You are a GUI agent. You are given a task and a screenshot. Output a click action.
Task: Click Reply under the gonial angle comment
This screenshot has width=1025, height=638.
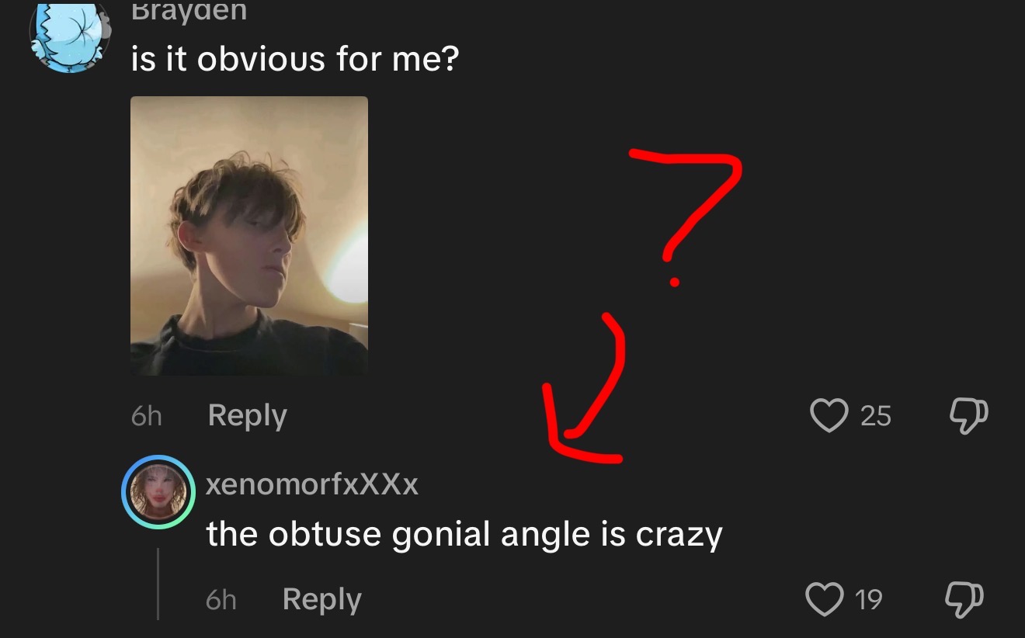(322, 600)
